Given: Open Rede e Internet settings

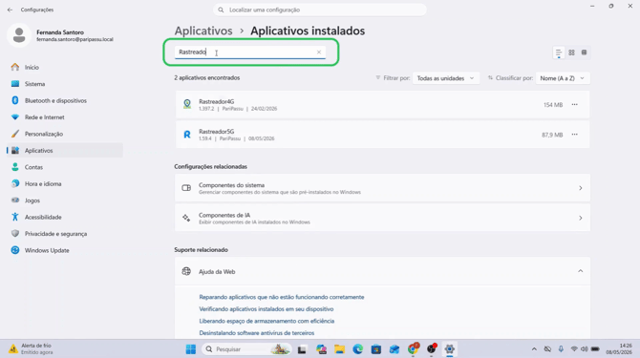Looking at the screenshot, I should [x=65, y=117].
